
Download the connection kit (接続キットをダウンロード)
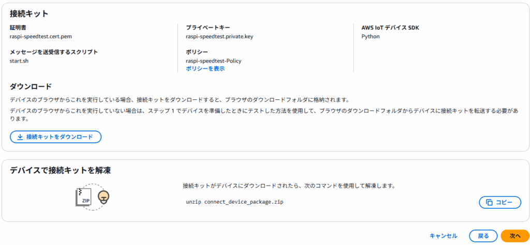[x=56, y=137]
